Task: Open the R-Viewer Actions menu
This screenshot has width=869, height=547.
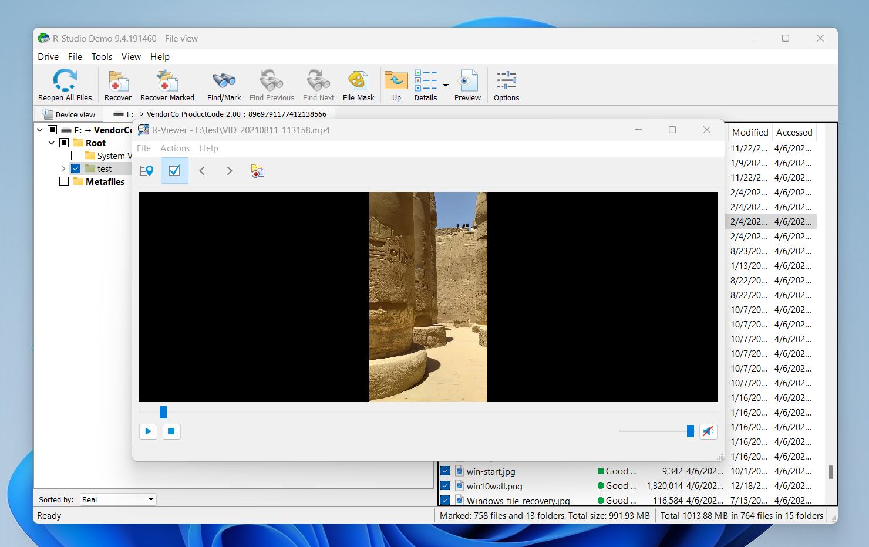Action: tap(175, 148)
